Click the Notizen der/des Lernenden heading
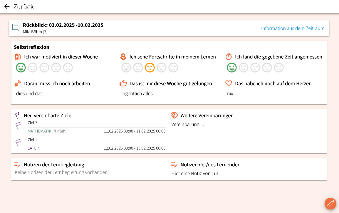 [x=210, y=165]
